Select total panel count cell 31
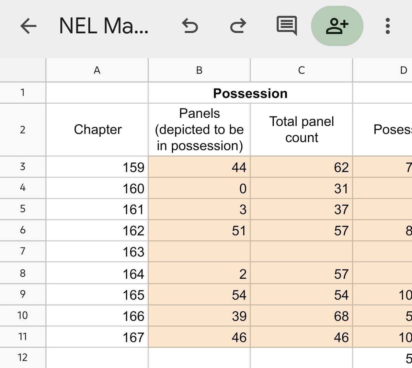The width and height of the screenshot is (412, 368). 301,188
